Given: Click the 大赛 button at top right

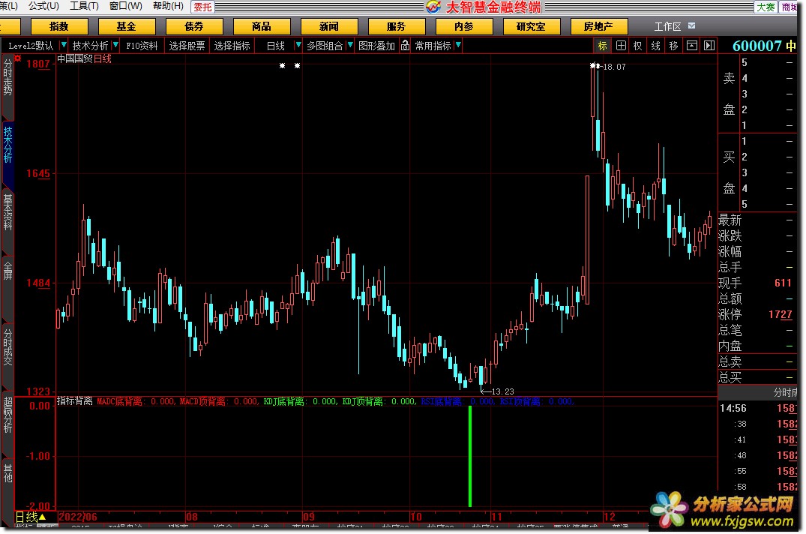Looking at the screenshot, I should point(766,7).
